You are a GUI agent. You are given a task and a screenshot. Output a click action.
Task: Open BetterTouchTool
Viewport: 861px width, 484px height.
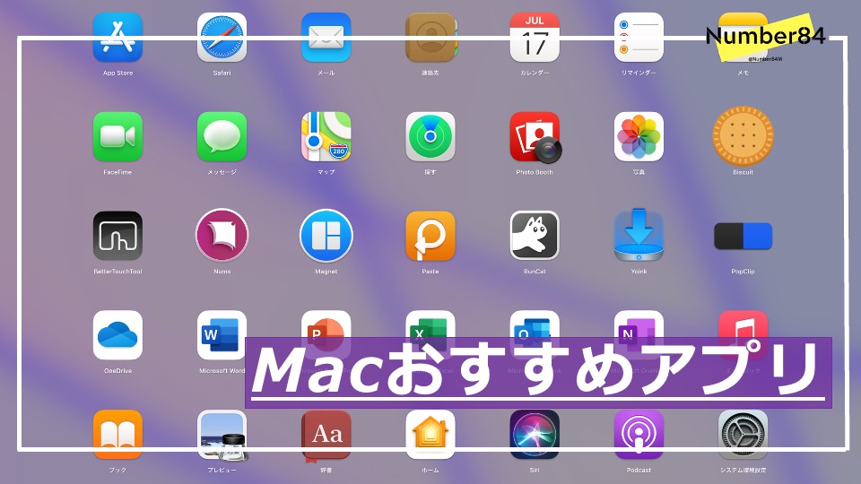(x=117, y=236)
